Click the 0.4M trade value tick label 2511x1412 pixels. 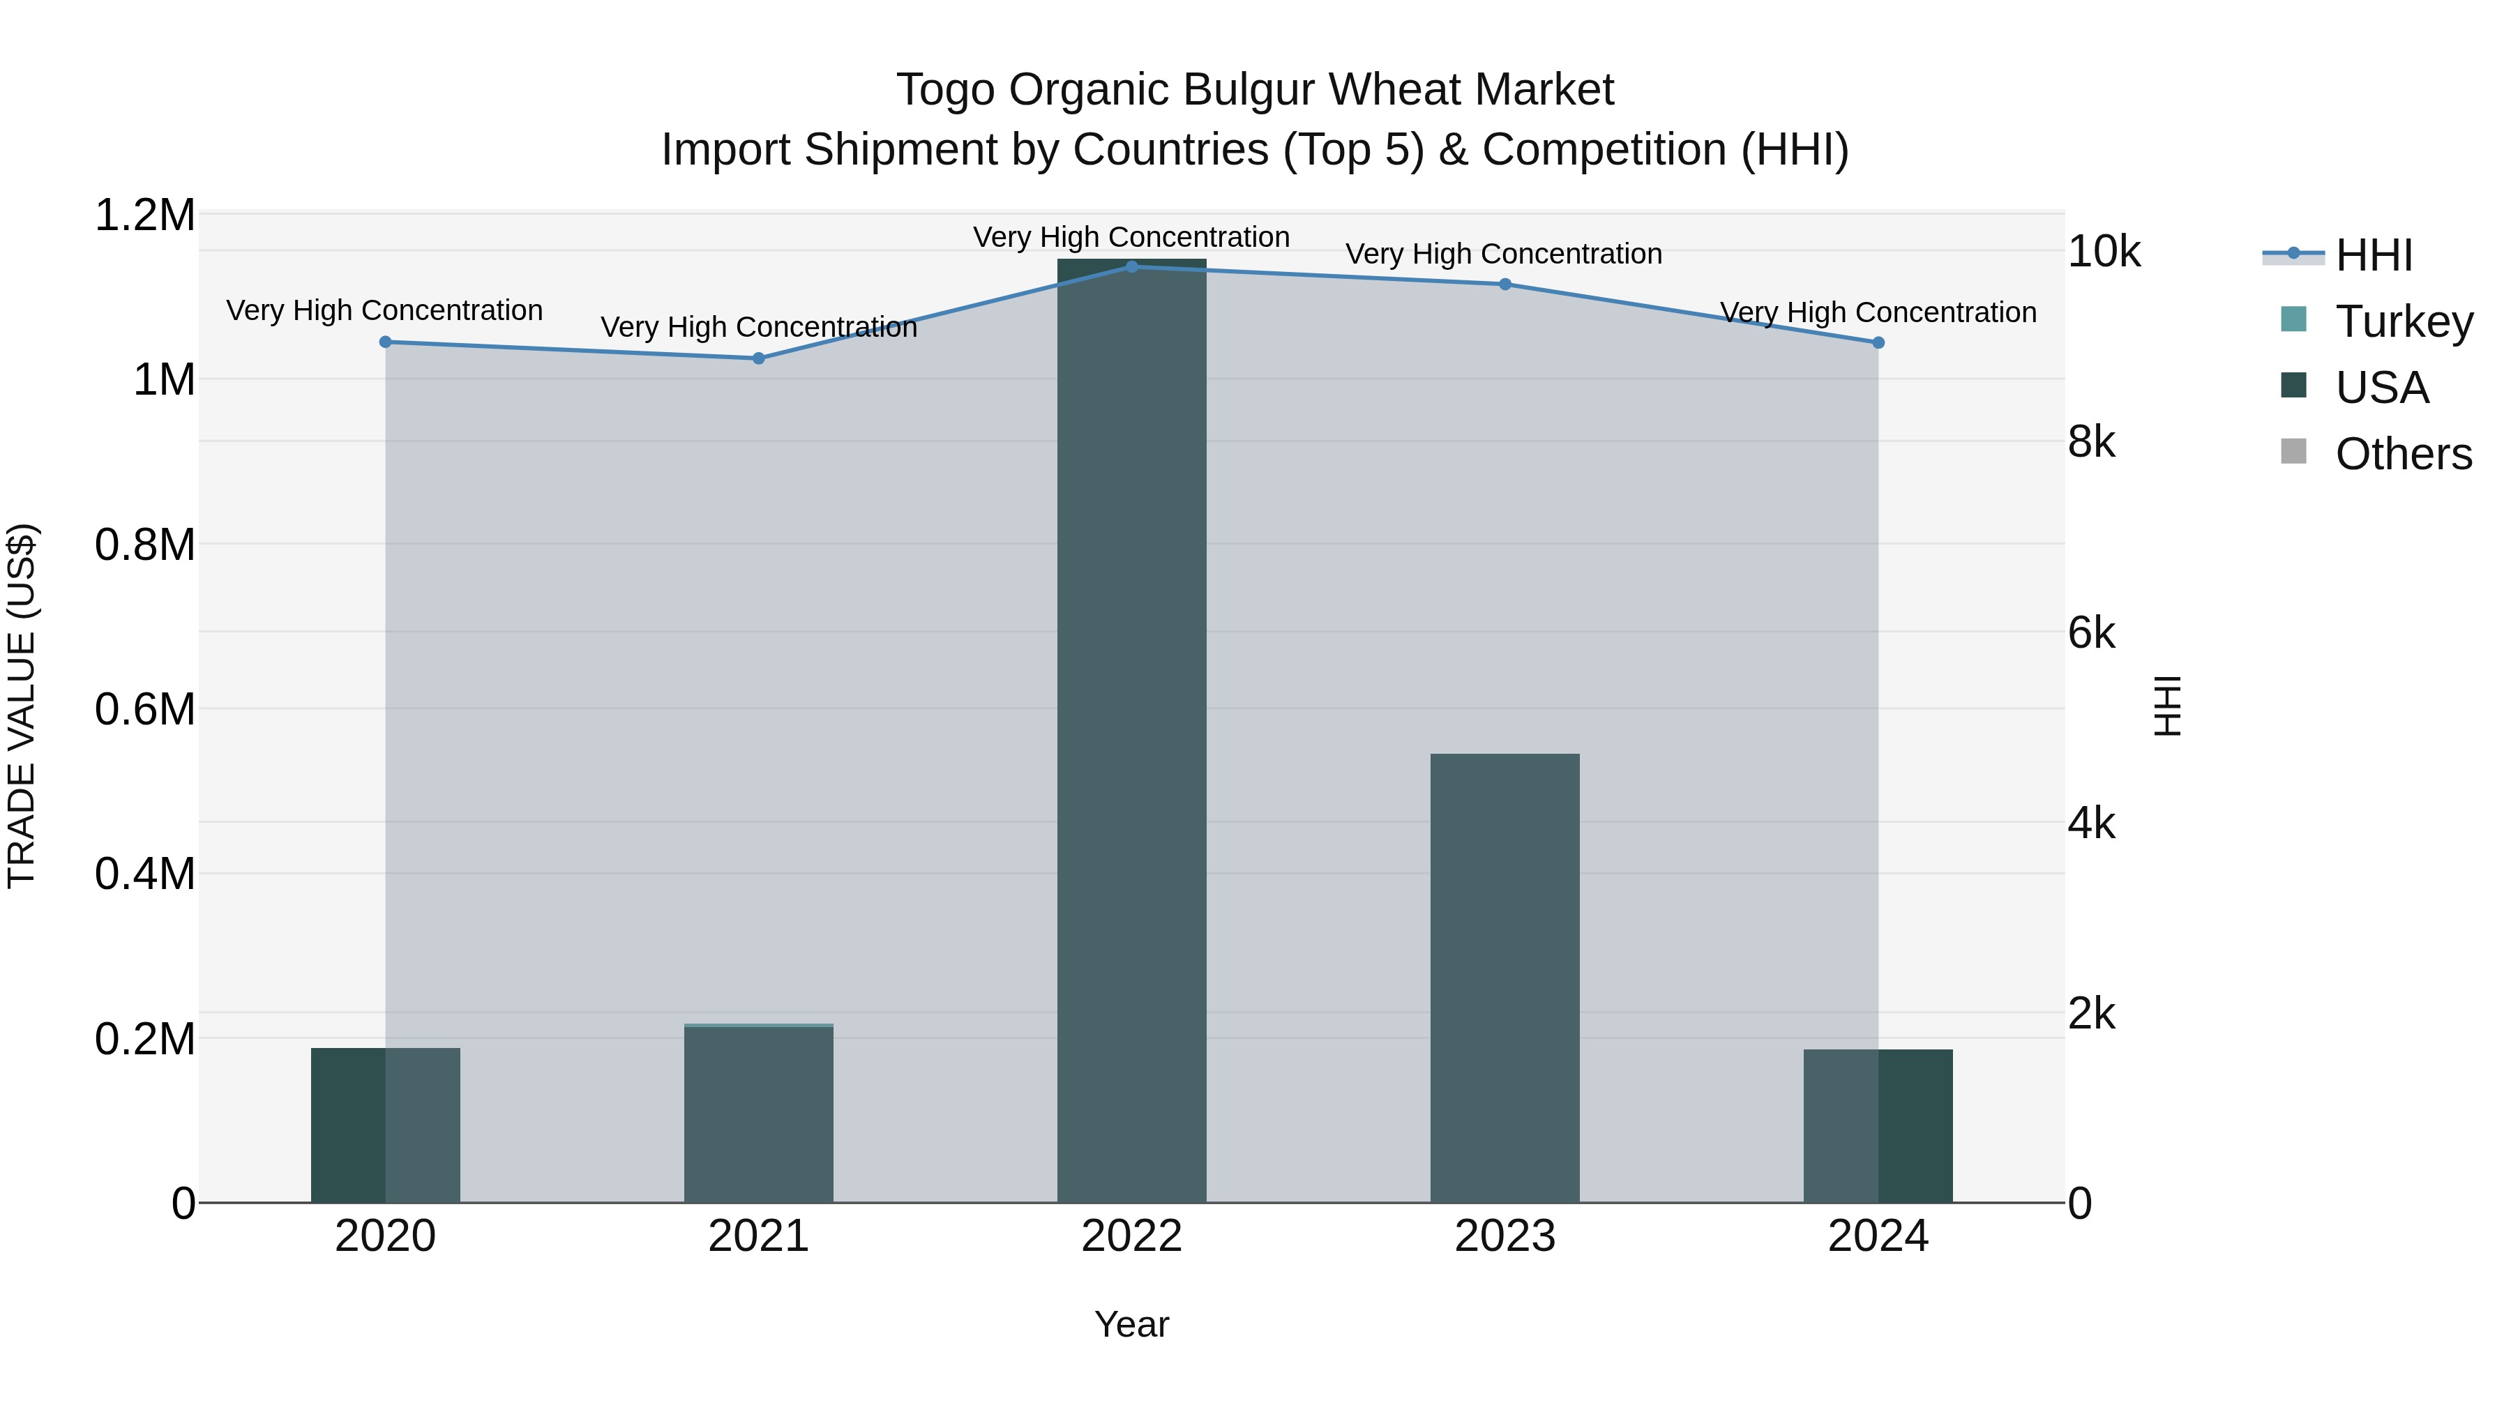pos(145,874)
